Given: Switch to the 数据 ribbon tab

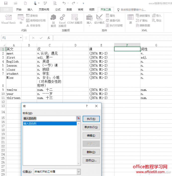Looking at the screenshot, I should (69, 10).
